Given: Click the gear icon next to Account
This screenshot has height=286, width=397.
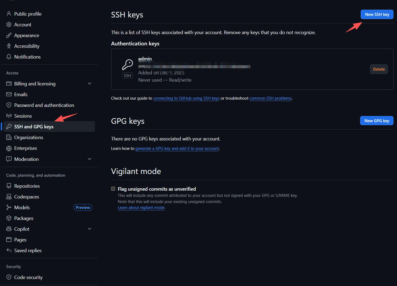Looking at the screenshot, I should coord(9,24).
